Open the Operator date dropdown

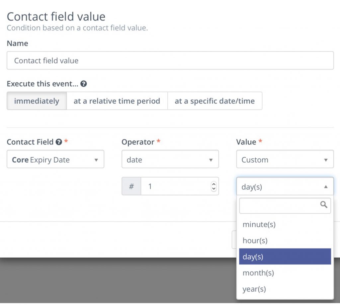[x=170, y=159]
